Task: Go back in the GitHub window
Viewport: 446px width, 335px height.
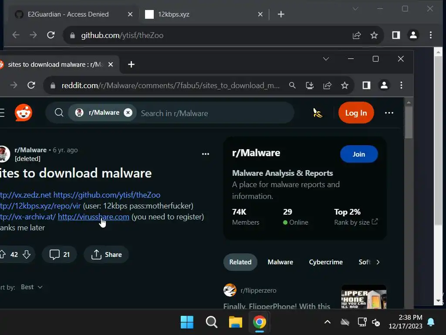Action: point(16,35)
